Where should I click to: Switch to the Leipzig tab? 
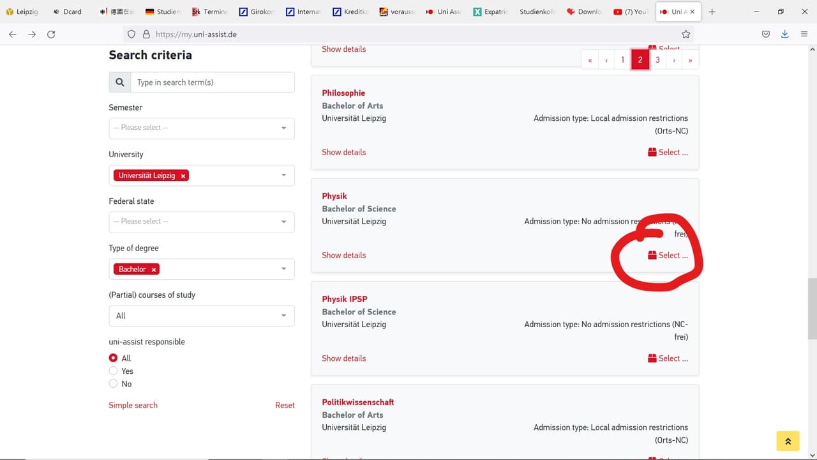click(22, 11)
